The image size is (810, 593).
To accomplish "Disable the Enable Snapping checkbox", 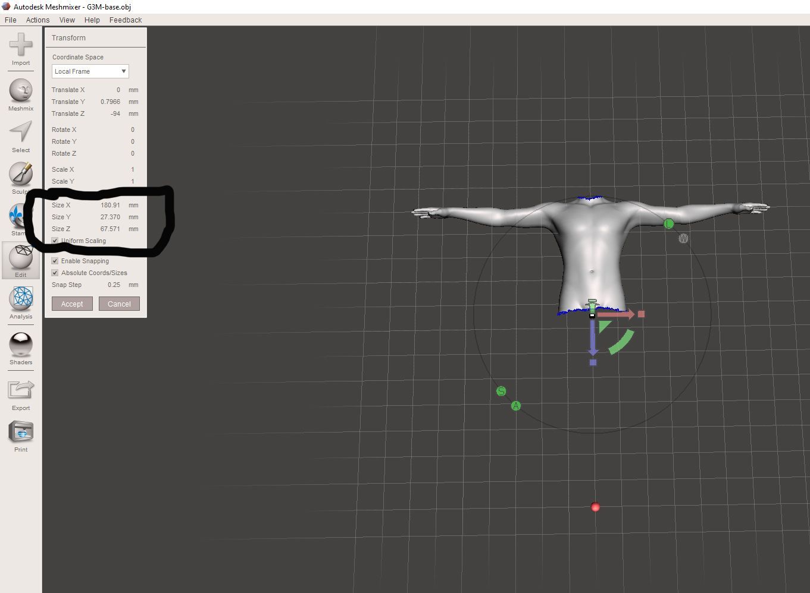I will click(55, 261).
